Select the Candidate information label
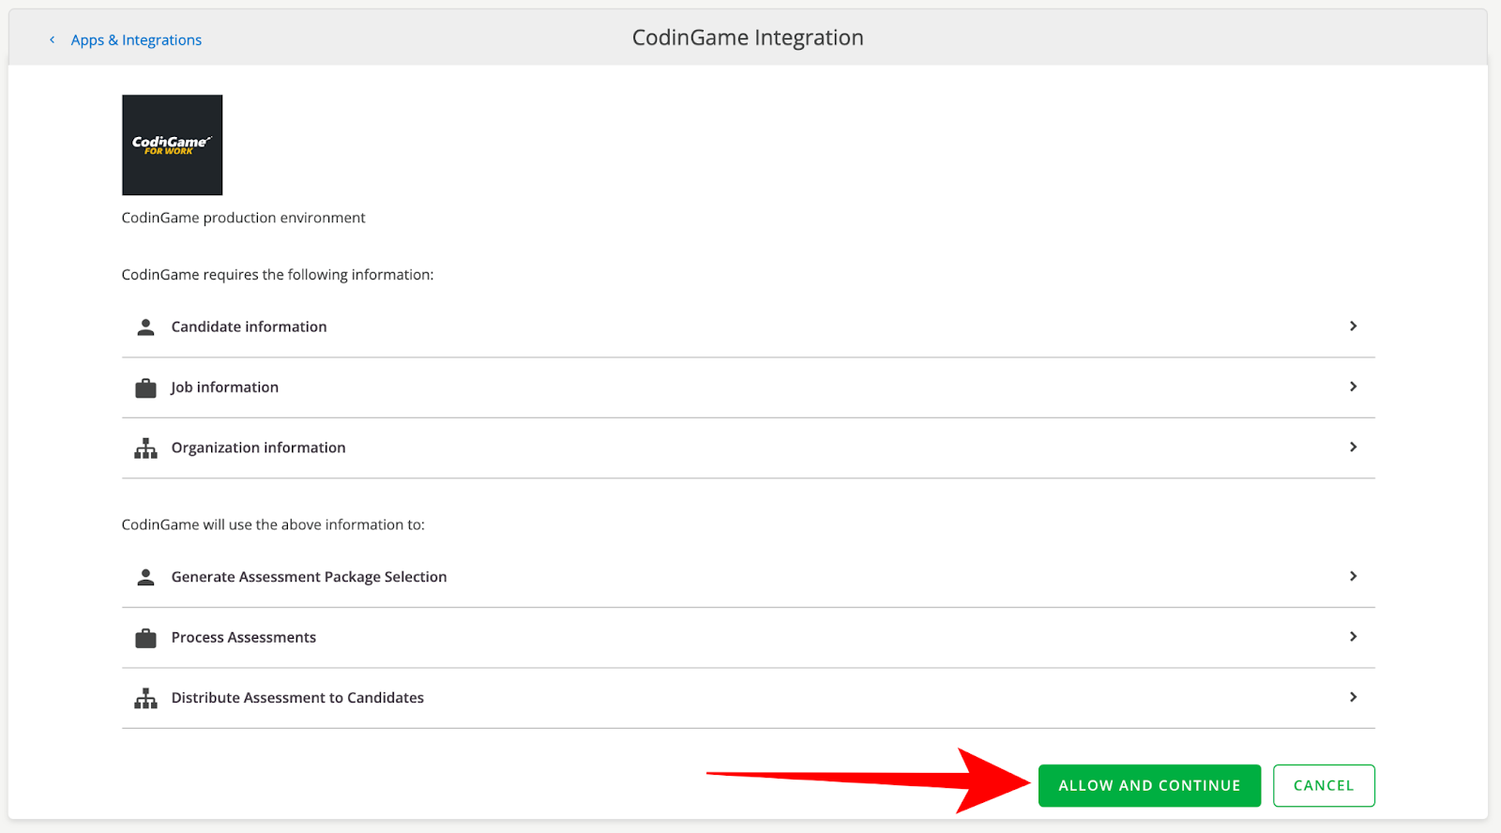 [x=249, y=326]
